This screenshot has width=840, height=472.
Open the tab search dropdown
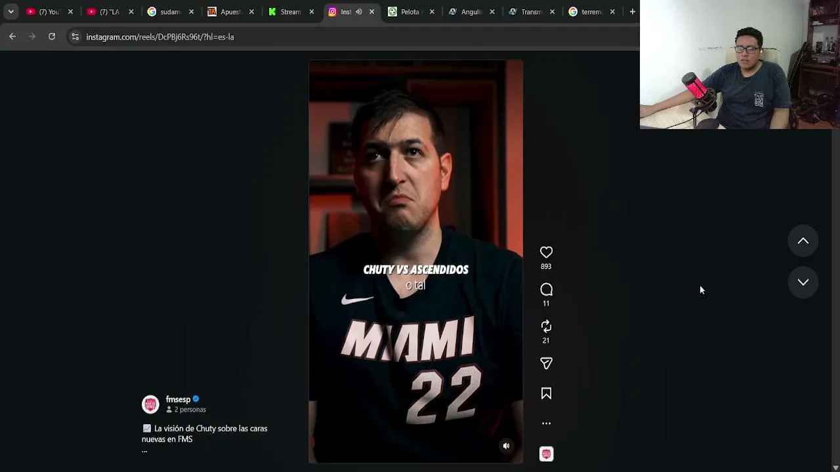point(10,12)
